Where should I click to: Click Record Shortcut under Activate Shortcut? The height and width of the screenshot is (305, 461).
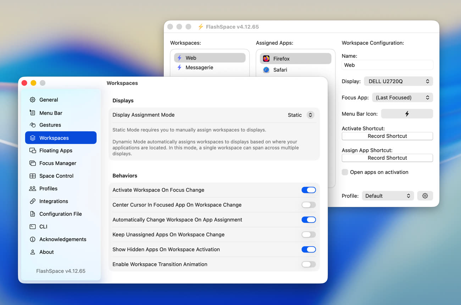point(387,136)
